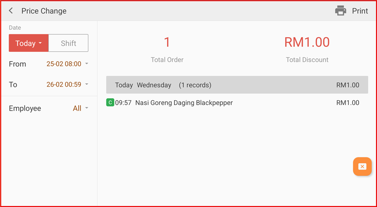Expand the From date arrow
This screenshot has height=207, width=377.
[x=87, y=64]
